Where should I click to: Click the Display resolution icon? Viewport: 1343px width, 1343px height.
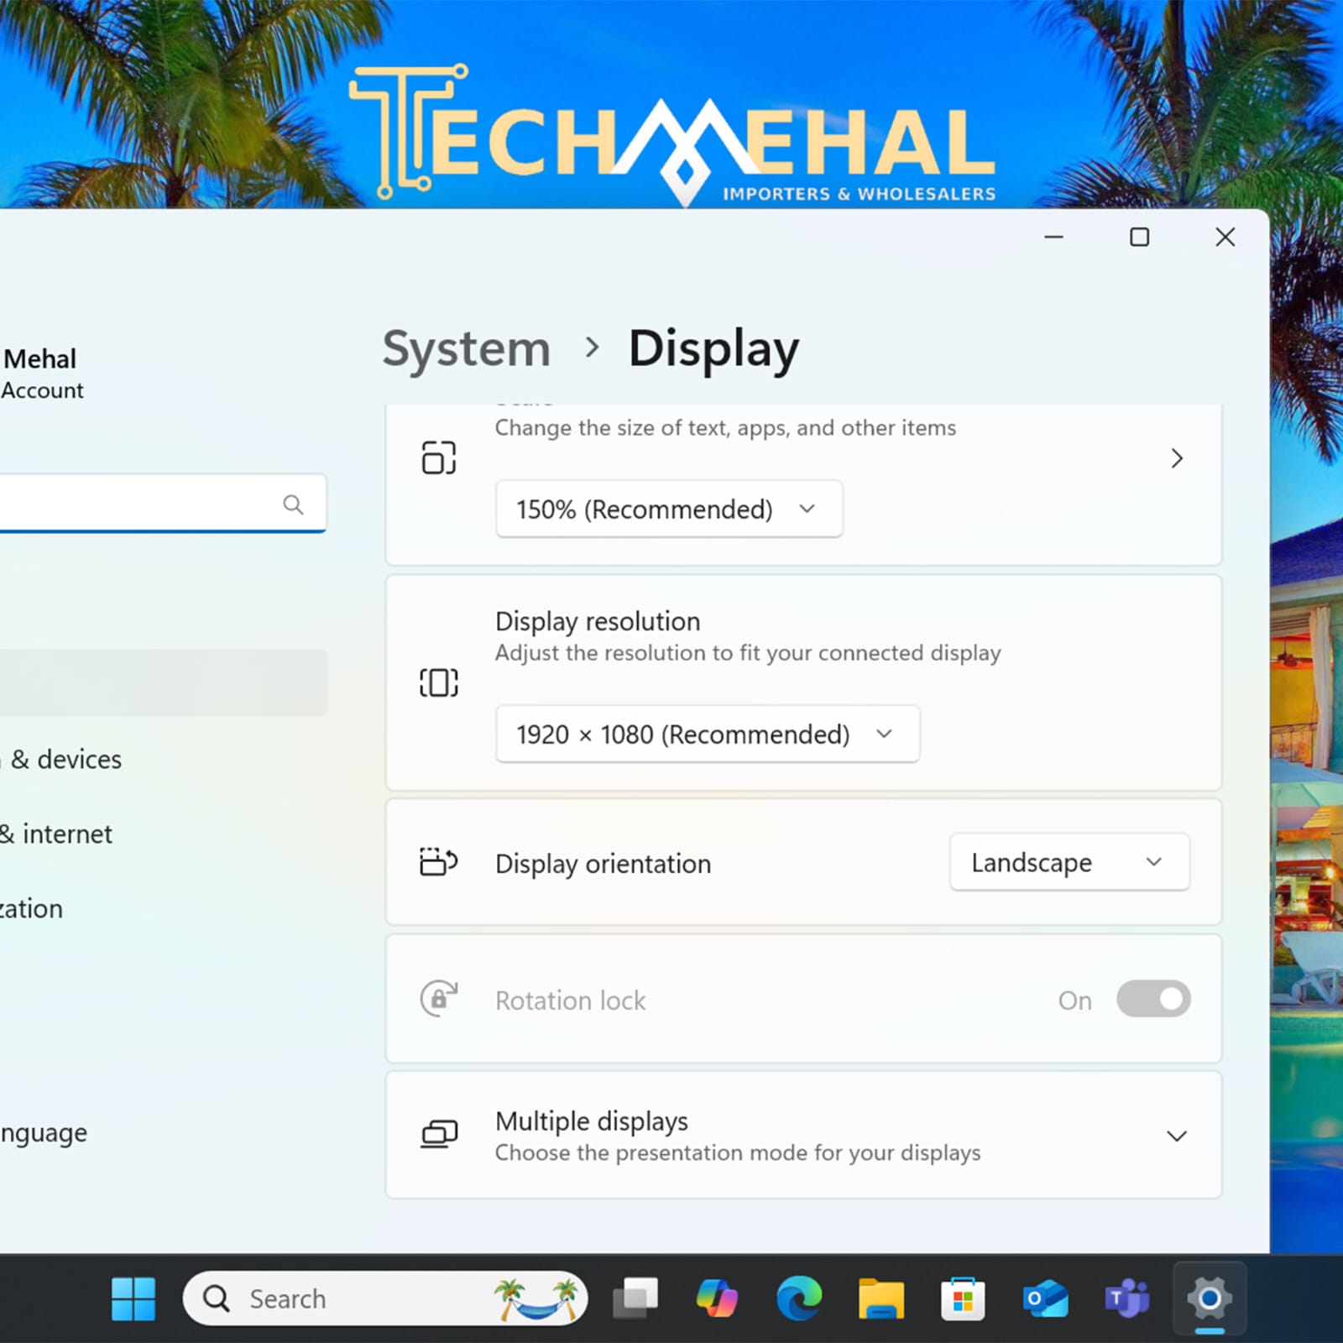(x=439, y=682)
